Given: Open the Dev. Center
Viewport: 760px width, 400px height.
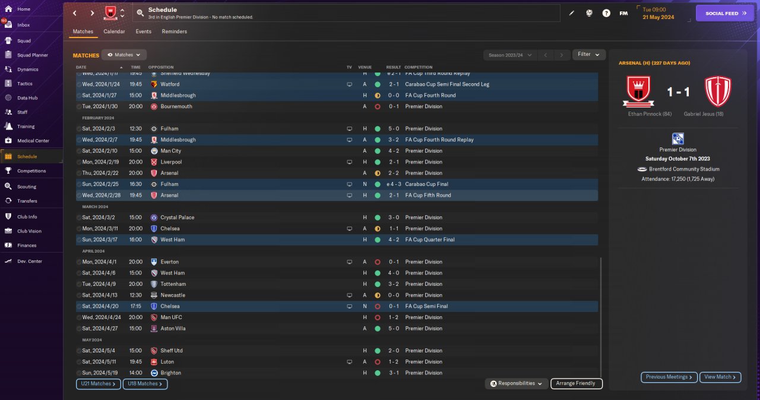Looking at the screenshot, I should point(30,262).
